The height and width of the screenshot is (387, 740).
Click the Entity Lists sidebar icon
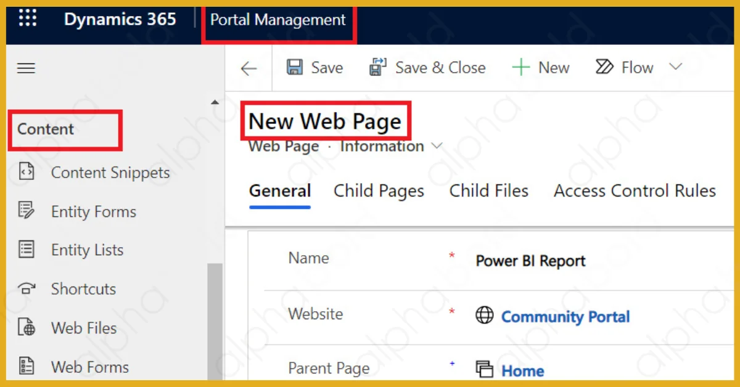tap(27, 250)
